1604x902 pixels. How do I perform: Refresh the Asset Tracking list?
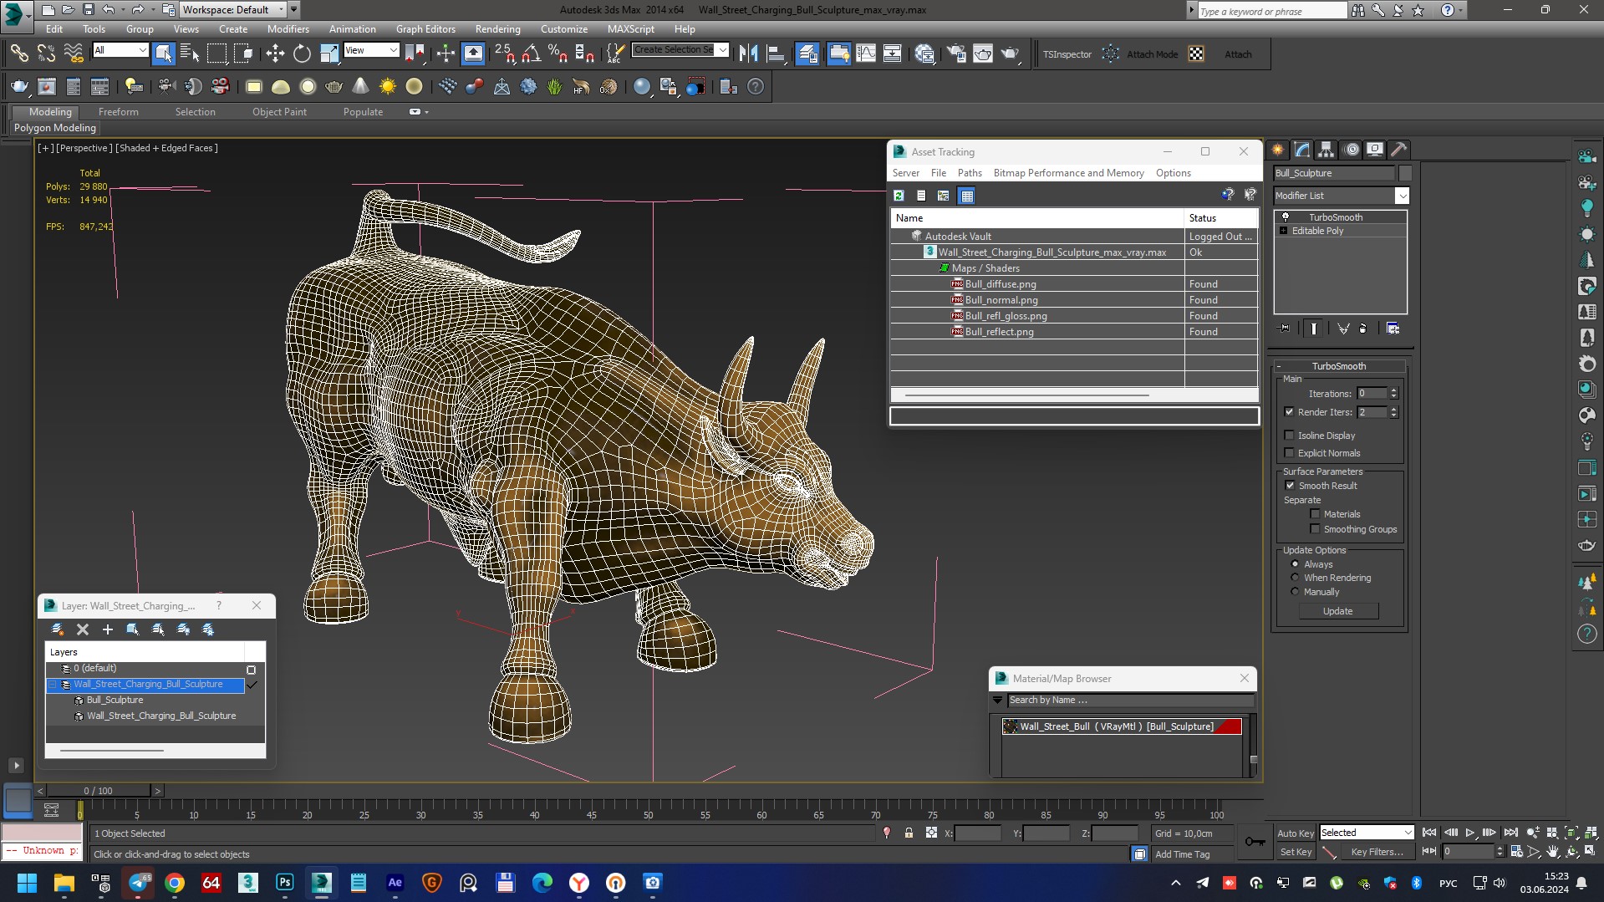coord(899,196)
